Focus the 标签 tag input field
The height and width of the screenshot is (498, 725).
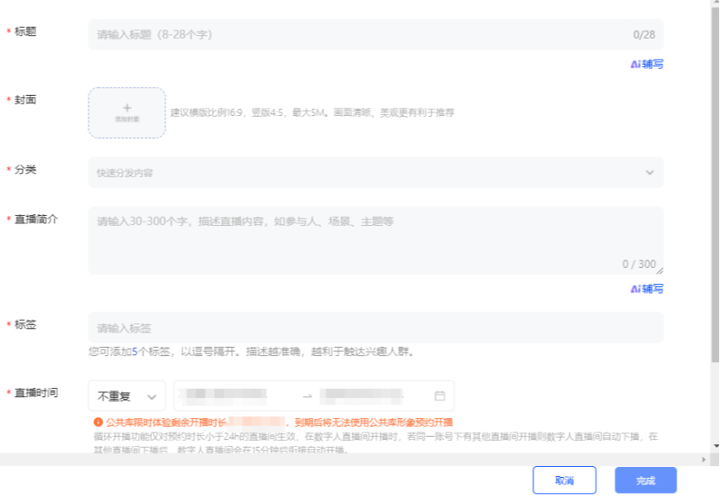click(375, 328)
